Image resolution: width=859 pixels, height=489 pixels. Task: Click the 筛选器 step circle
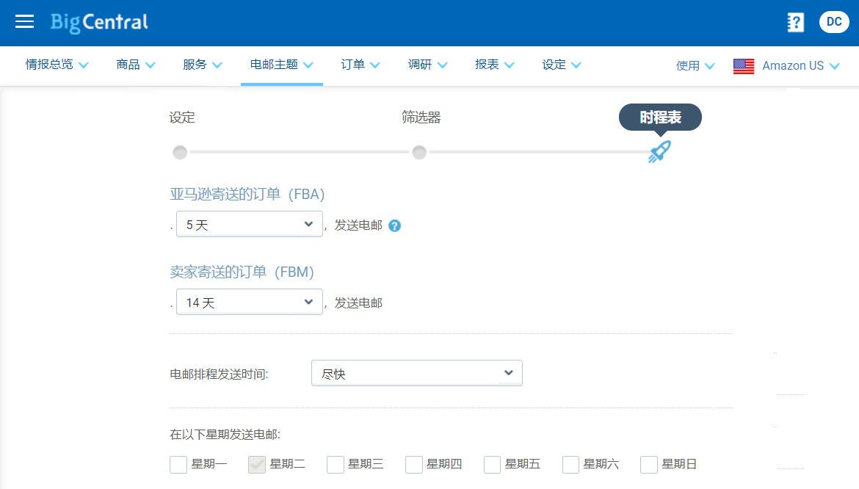[x=419, y=153]
